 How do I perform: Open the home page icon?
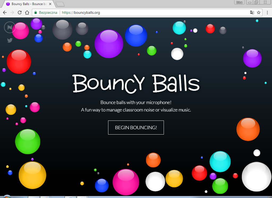tap(27, 12)
